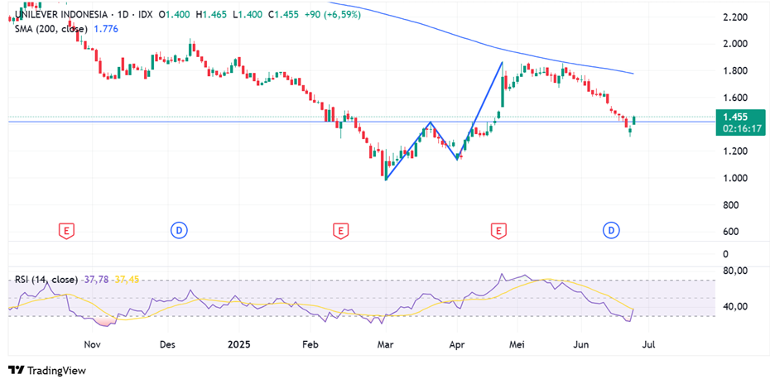This screenshot has width=770, height=379.
Task: Click the dividend D marker near December
Action: (179, 230)
